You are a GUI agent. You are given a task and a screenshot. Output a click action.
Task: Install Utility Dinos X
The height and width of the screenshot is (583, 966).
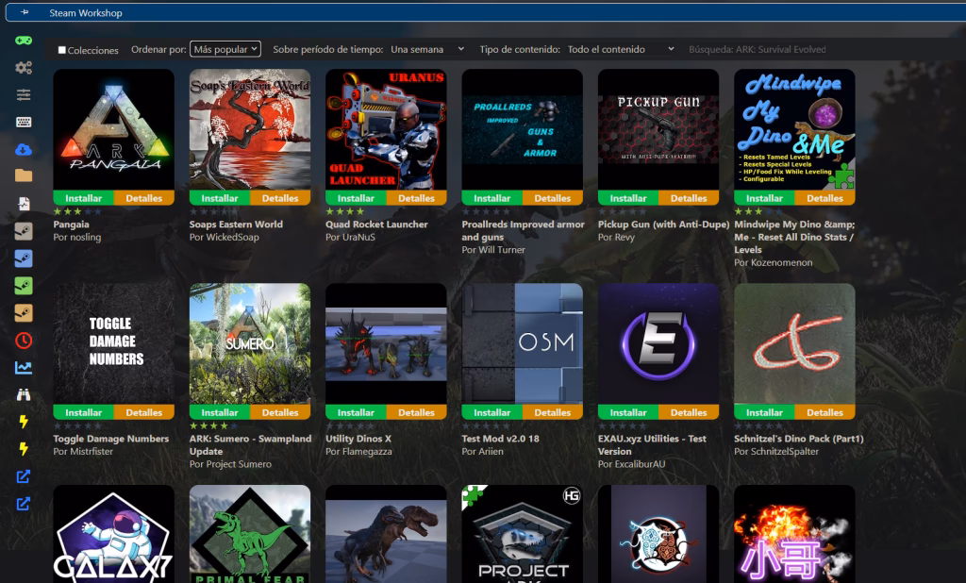click(x=356, y=412)
